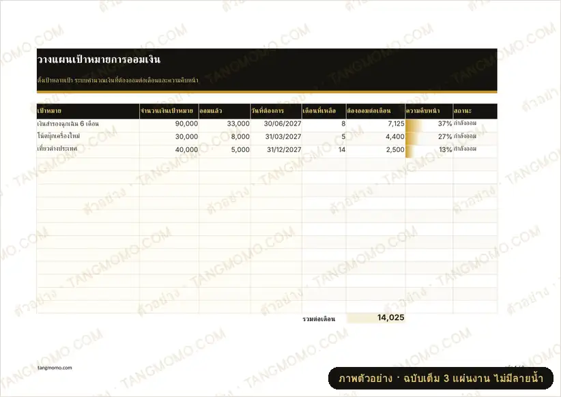Click the monthly saving value 2,500

click(x=395, y=149)
